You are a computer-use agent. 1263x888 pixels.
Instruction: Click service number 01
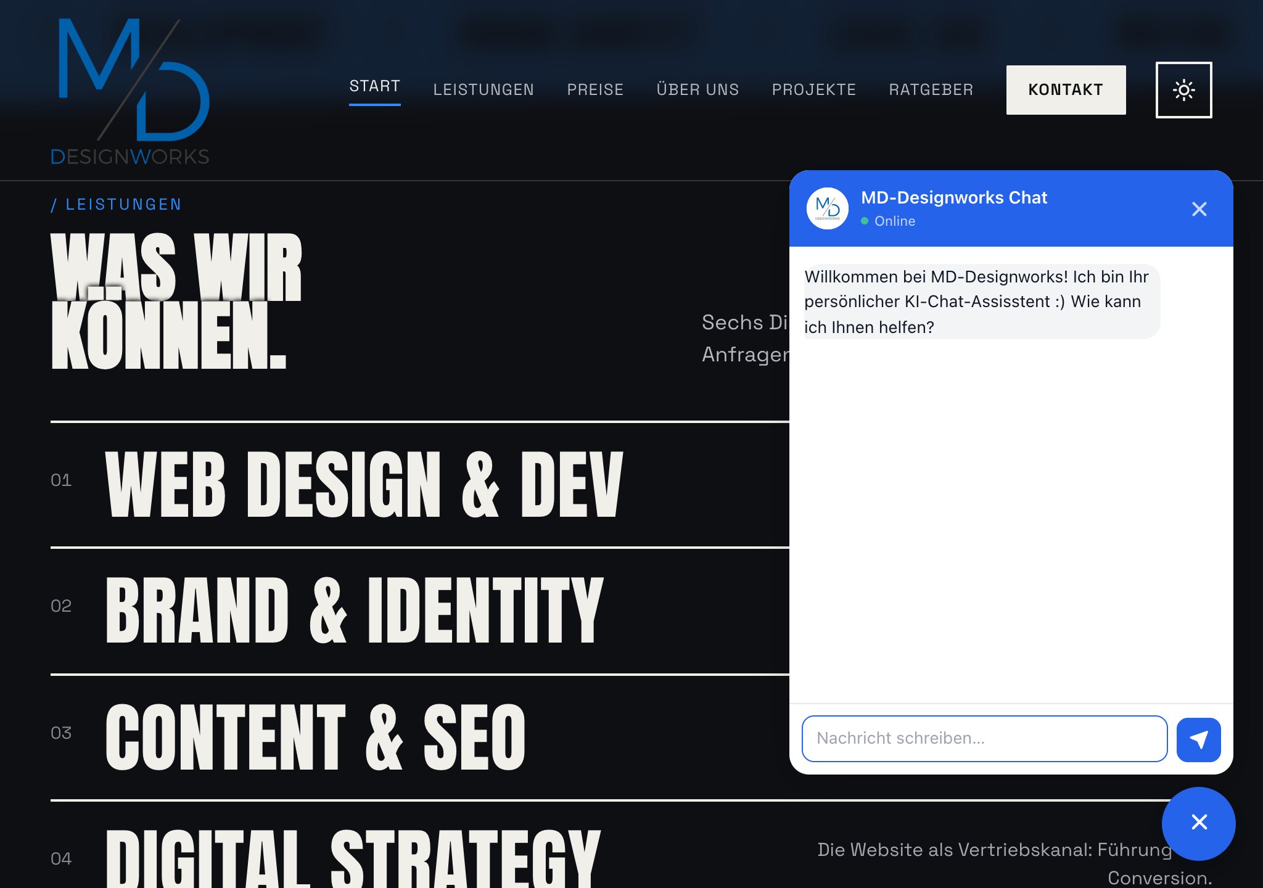coord(61,480)
